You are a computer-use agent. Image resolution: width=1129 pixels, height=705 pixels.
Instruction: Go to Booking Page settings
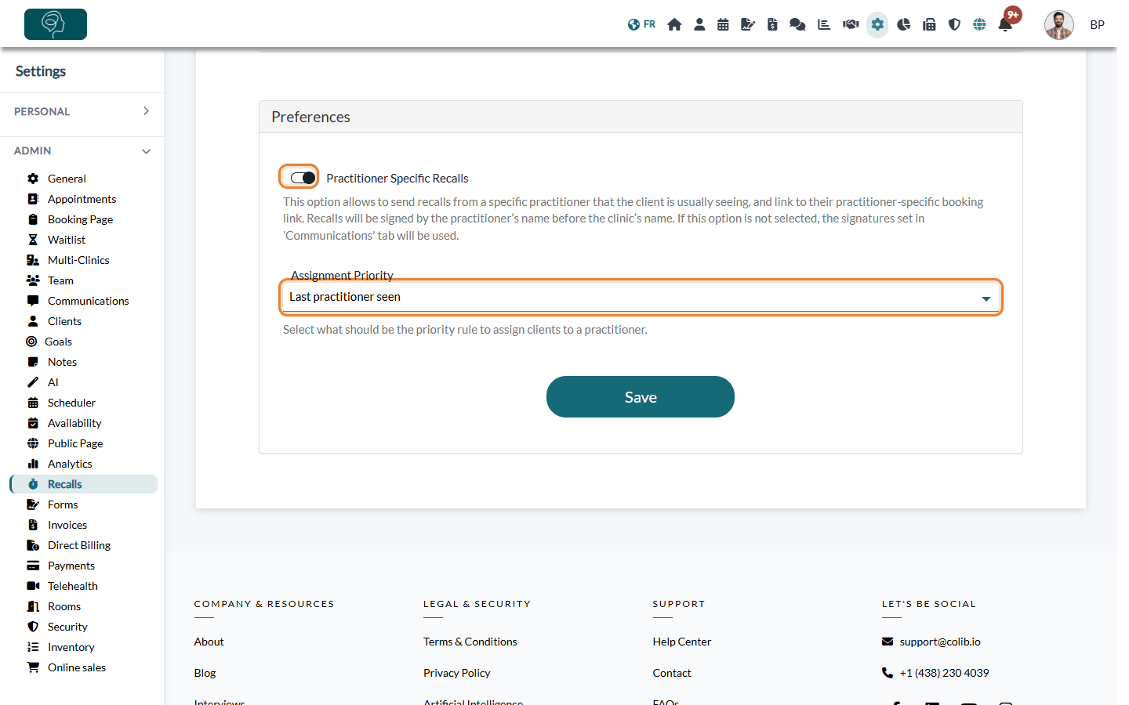80,219
